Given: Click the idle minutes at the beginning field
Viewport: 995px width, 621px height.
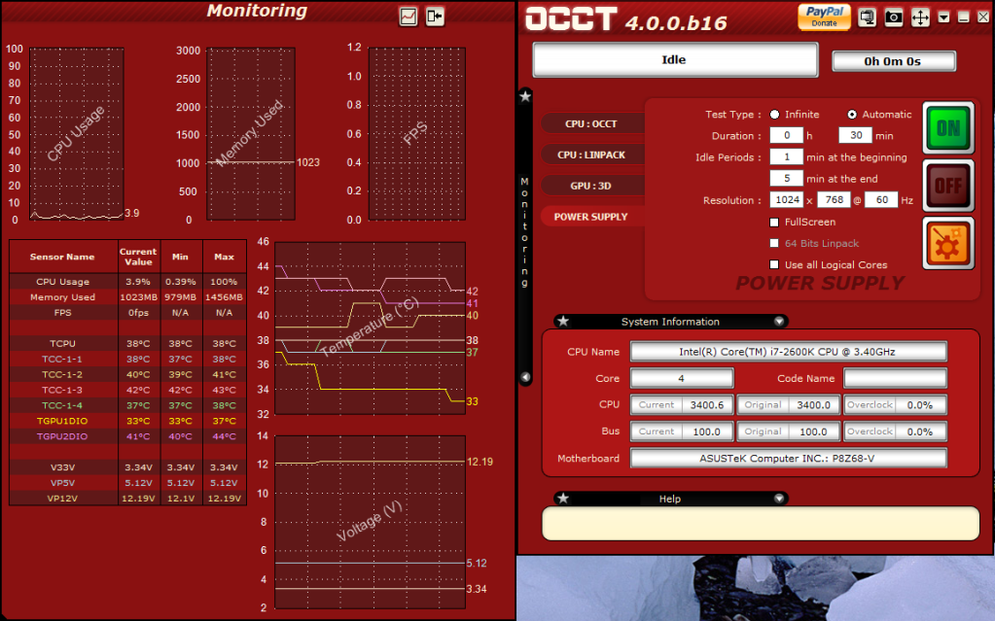Looking at the screenshot, I should click(x=786, y=156).
